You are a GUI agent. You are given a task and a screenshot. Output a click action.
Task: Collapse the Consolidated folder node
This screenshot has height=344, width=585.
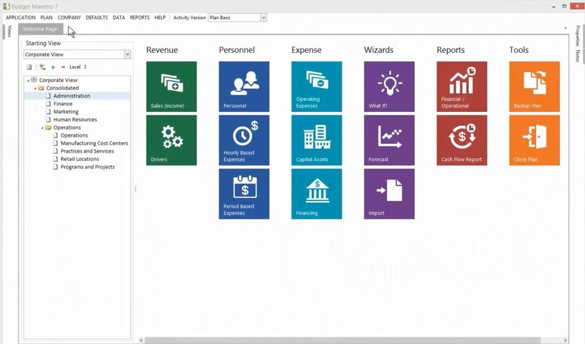click(36, 88)
